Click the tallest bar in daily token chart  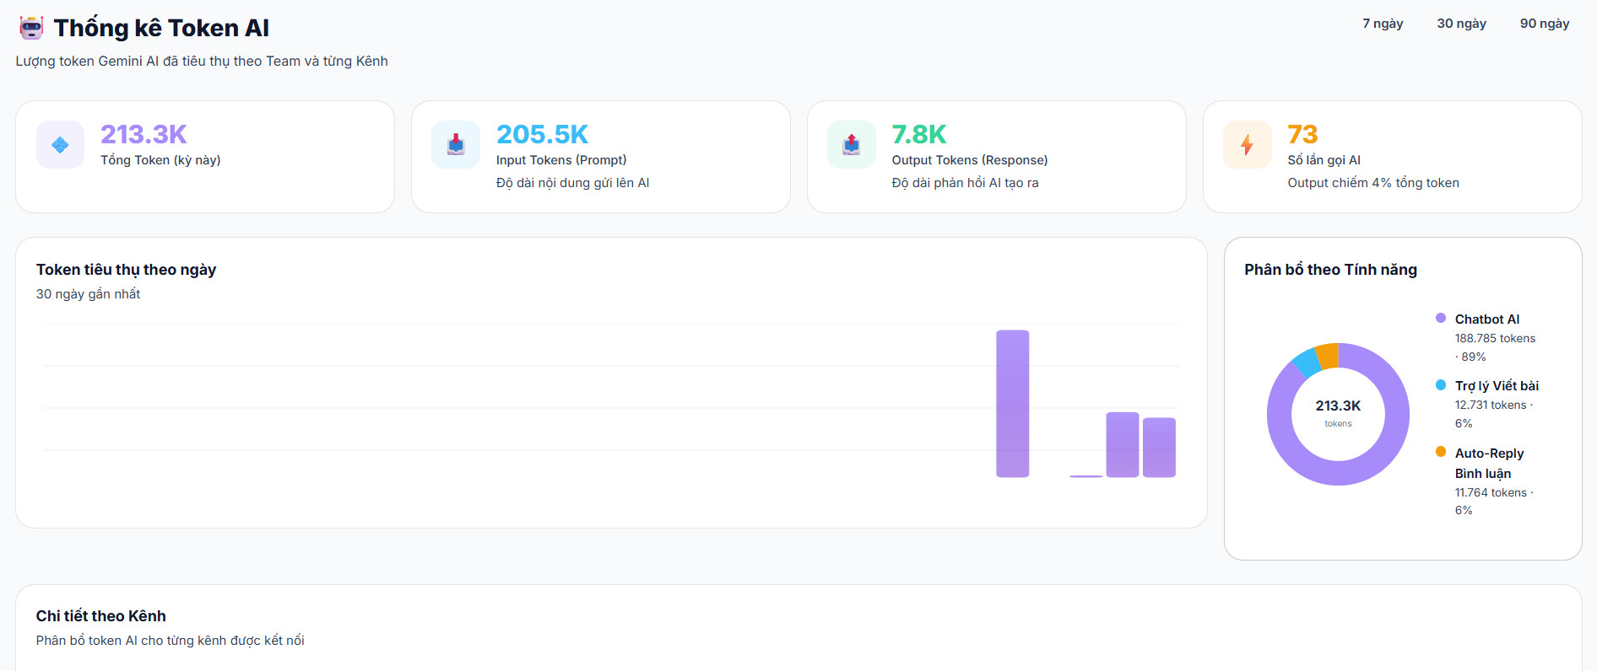1013,404
